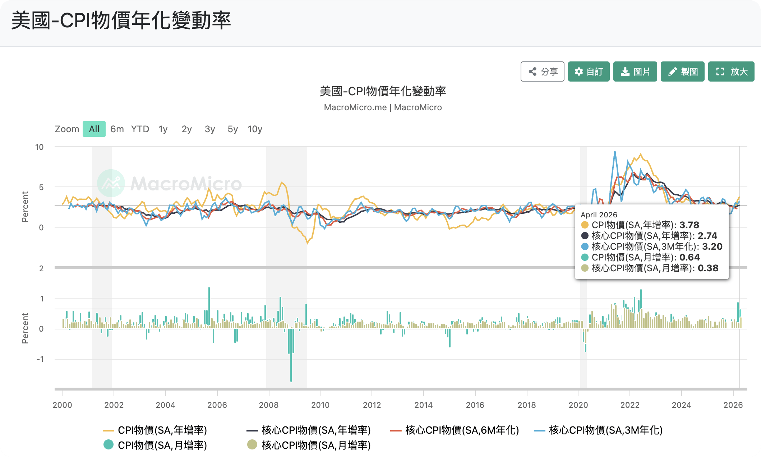This screenshot has width=761, height=457.
Task: Click the MacroMicro.me | MacroMicro subtitle
Action: (x=383, y=107)
